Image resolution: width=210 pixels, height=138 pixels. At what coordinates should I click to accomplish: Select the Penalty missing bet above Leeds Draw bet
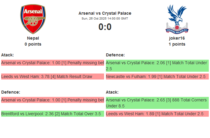pyautogui.click(x=52, y=63)
